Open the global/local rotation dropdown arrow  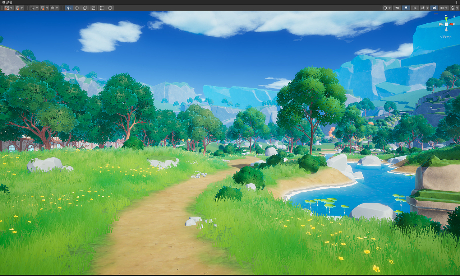click(x=22, y=8)
